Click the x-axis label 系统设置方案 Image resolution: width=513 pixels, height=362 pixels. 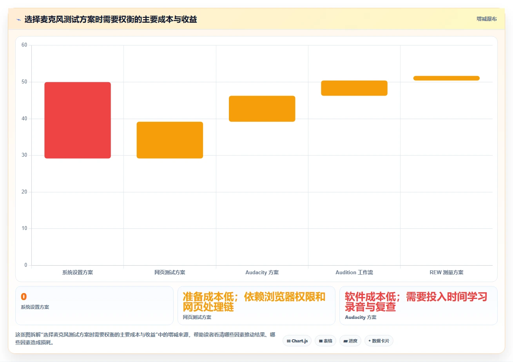78,272
